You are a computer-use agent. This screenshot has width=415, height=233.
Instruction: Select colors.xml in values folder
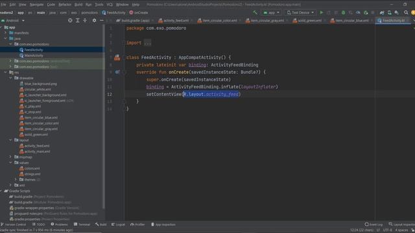(x=32, y=168)
